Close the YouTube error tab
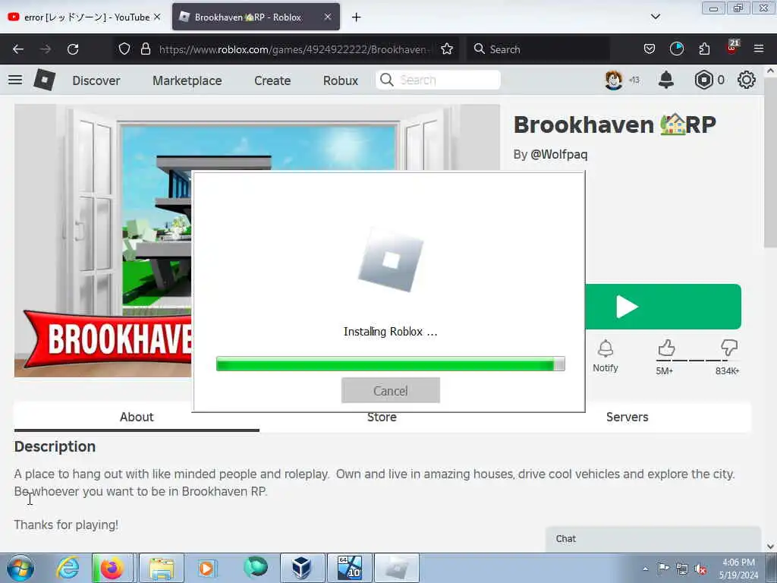 click(157, 17)
